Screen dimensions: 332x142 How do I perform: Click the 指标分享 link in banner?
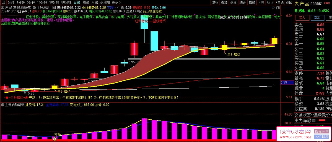322,132
